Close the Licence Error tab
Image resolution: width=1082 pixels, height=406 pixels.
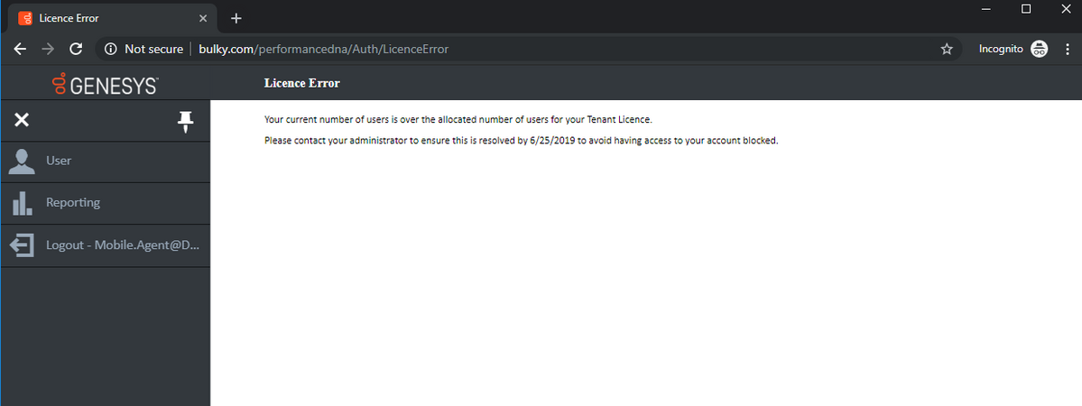tap(203, 19)
